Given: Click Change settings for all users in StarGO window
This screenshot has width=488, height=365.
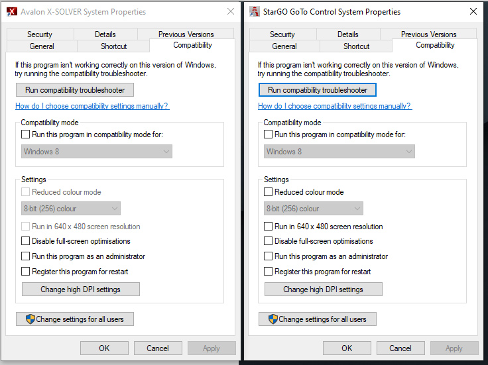Looking at the screenshot, I should tap(318, 319).
